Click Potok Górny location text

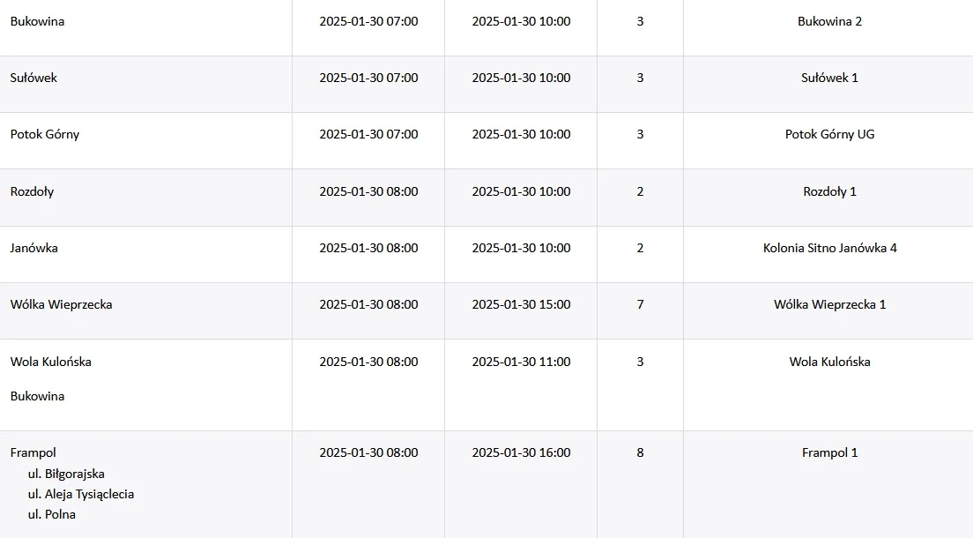click(45, 134)
